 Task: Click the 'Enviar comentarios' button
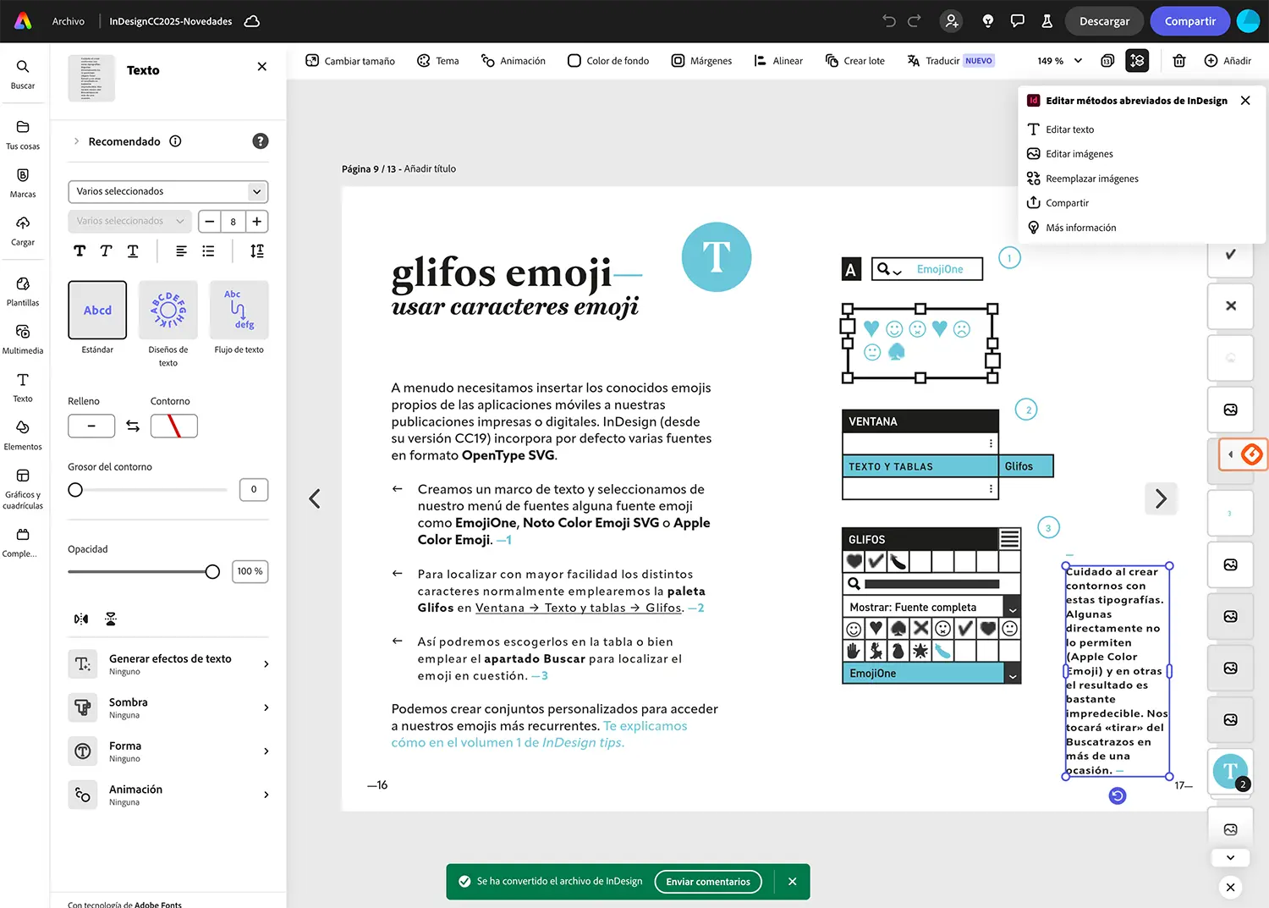[x=708, y=882]
